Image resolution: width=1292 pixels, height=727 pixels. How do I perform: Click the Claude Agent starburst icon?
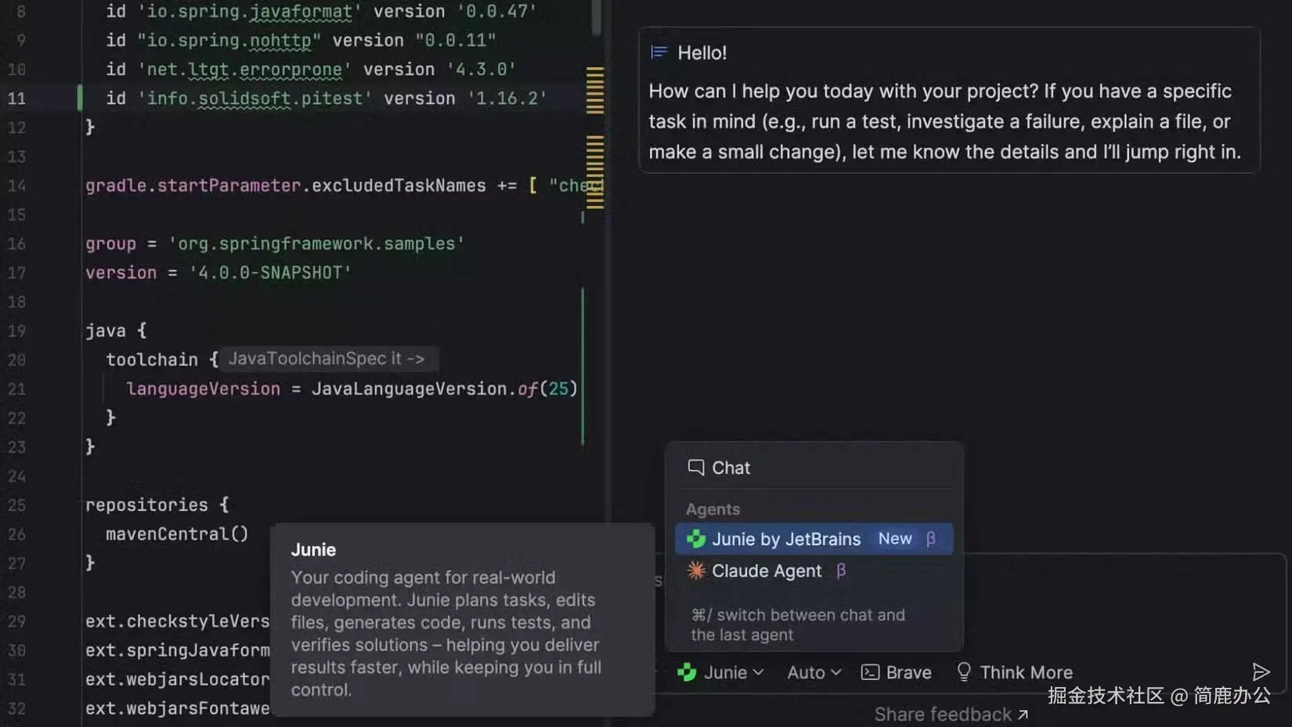click(695, 571)
